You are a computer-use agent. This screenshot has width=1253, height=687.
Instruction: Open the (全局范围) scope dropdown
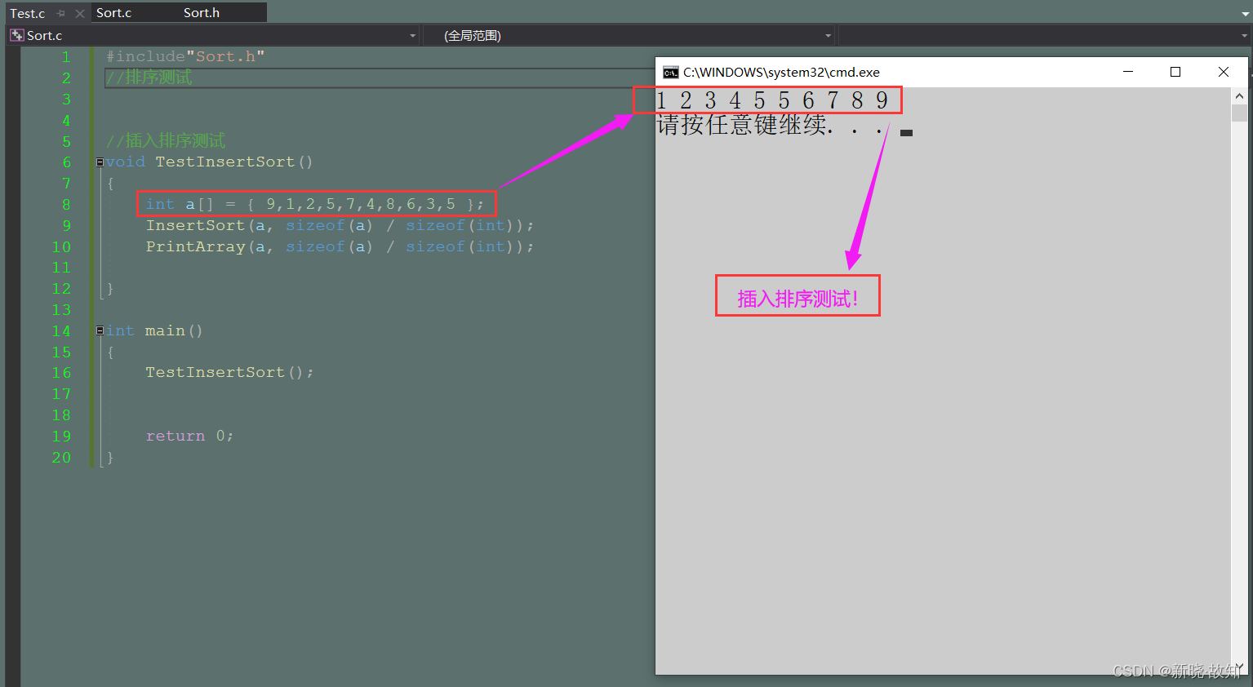[828, 36]
